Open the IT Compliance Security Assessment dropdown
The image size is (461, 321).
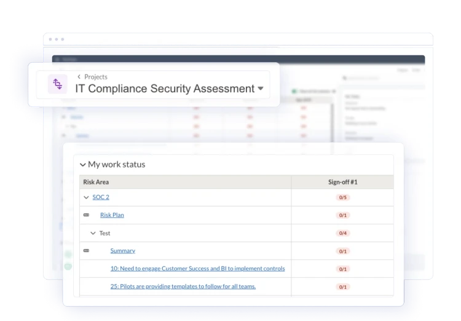[261, 89]
